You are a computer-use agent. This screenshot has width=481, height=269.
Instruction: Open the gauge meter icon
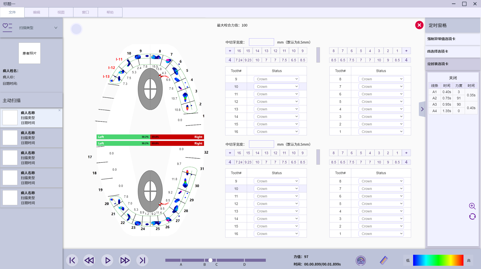(x=361, y=260)
